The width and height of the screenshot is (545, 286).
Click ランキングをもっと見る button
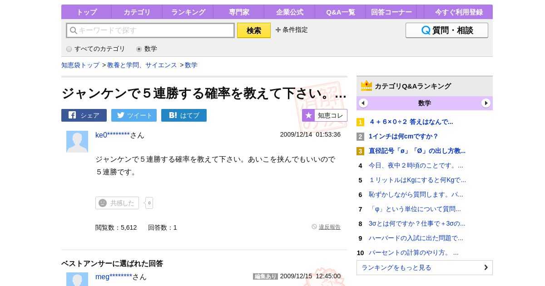click(x=425, y=267)
